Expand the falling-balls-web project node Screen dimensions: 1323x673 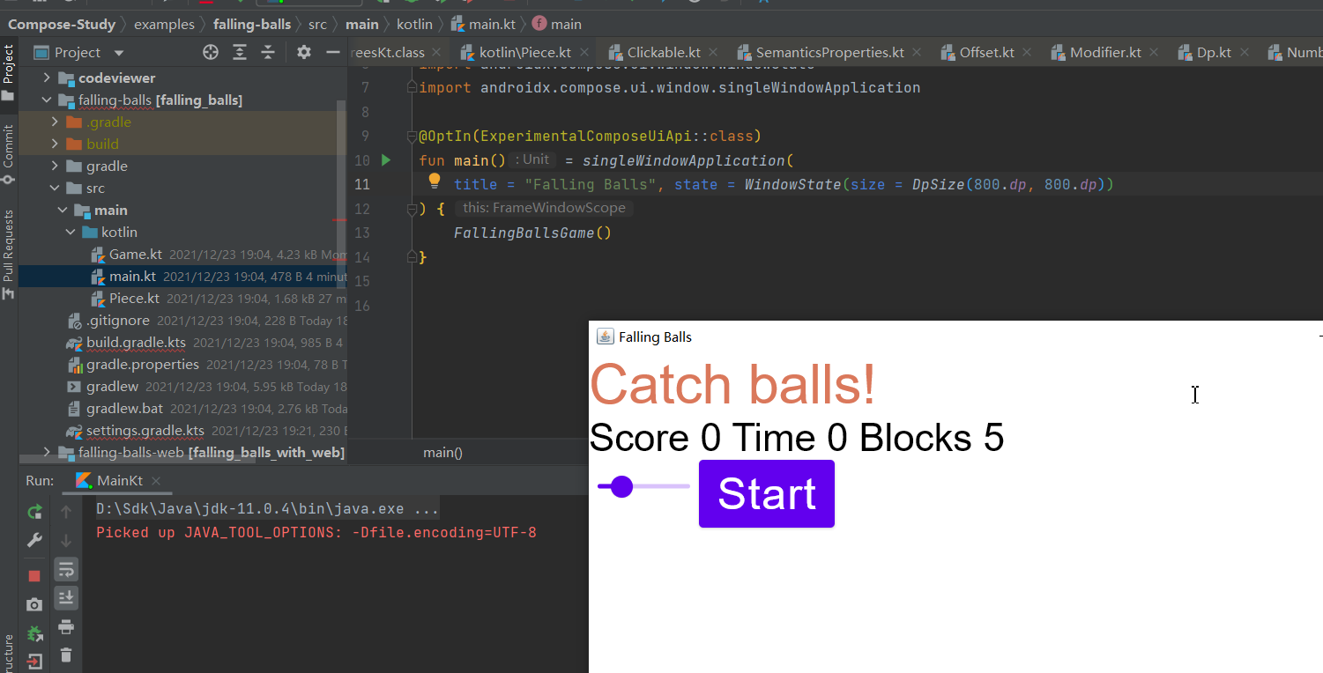[47, 452]
